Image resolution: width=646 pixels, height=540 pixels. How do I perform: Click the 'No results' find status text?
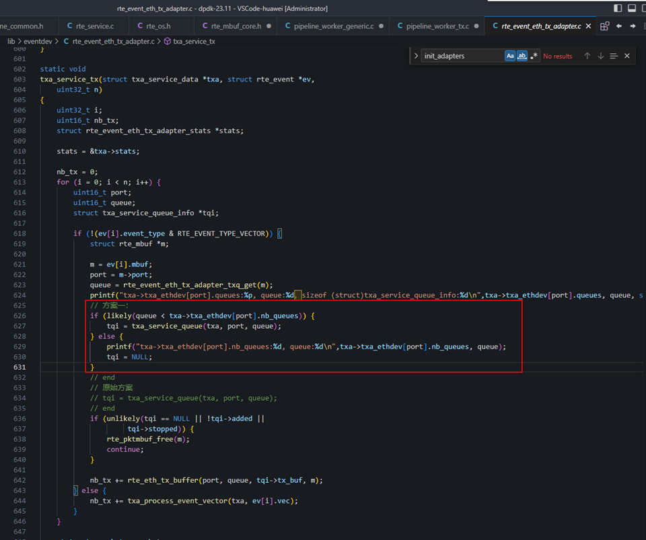point(557,56)
